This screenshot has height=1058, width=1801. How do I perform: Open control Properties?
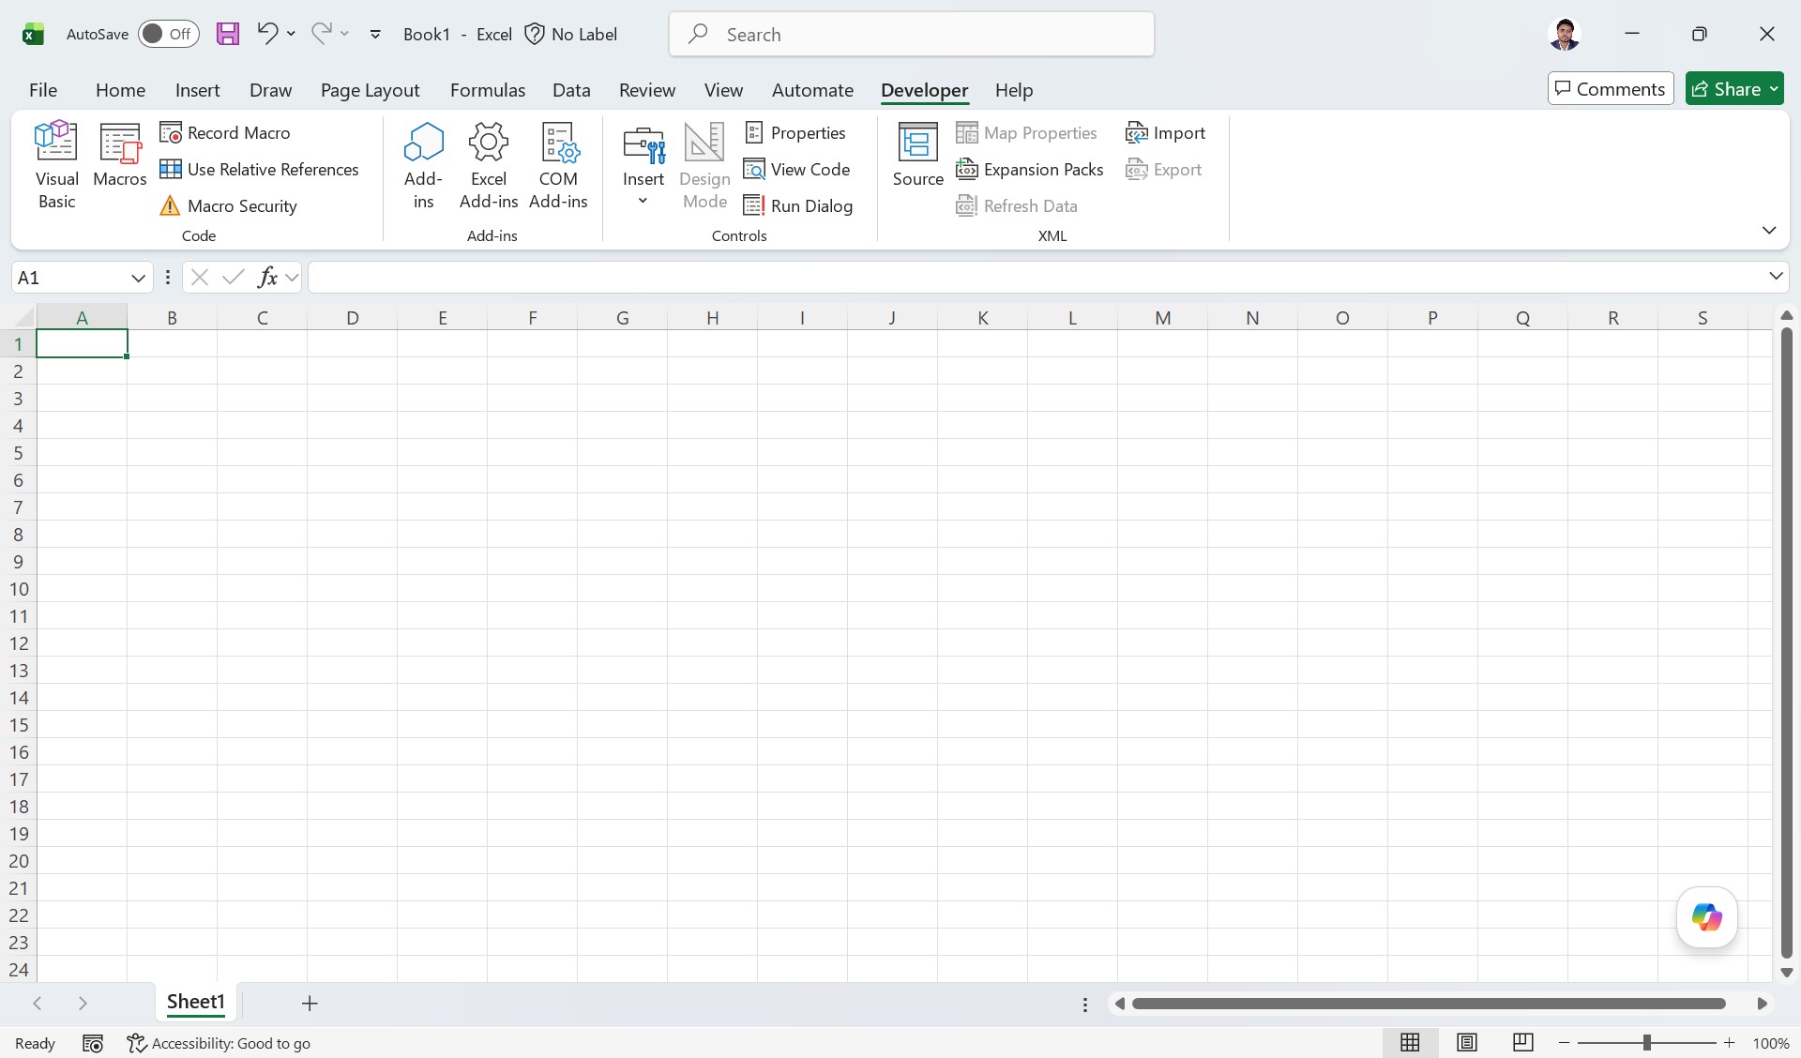795,132
